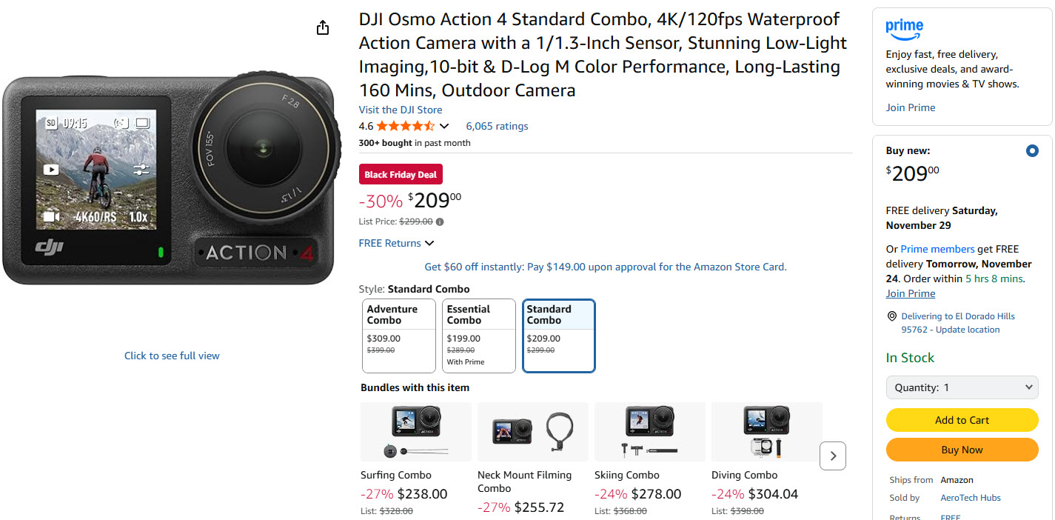Image resolution: width=1055 pixels, height=520 pixels.
Task: Click the Buy Now button
Action: 962,450
